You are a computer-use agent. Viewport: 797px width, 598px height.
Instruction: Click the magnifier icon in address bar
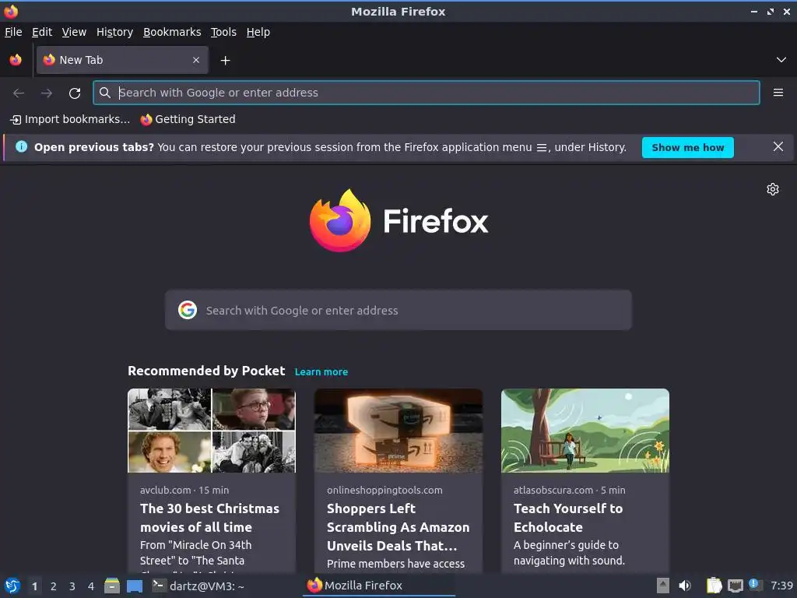coord(105,93)
